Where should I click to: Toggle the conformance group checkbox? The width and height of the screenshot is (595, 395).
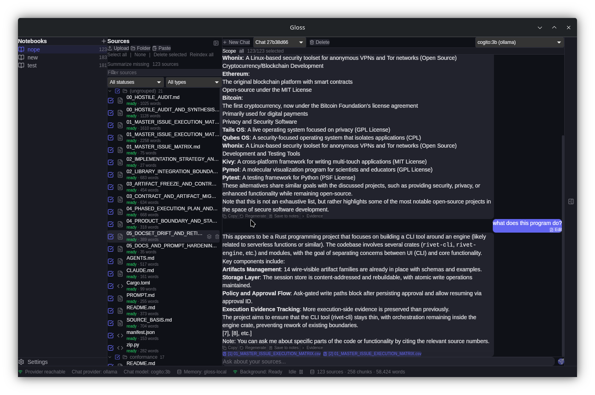pos(117,357)
